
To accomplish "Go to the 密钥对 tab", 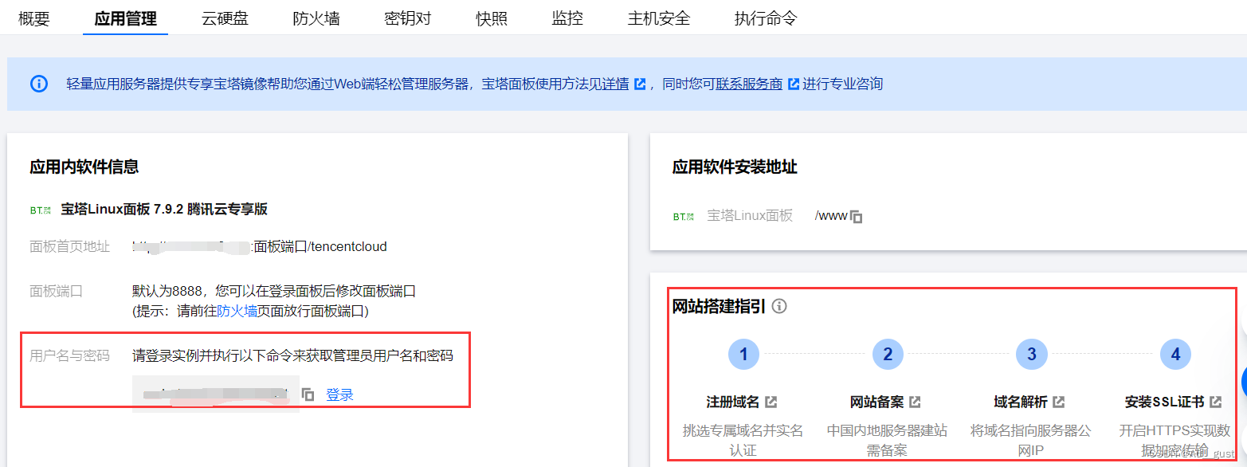I will coord(408,18).
